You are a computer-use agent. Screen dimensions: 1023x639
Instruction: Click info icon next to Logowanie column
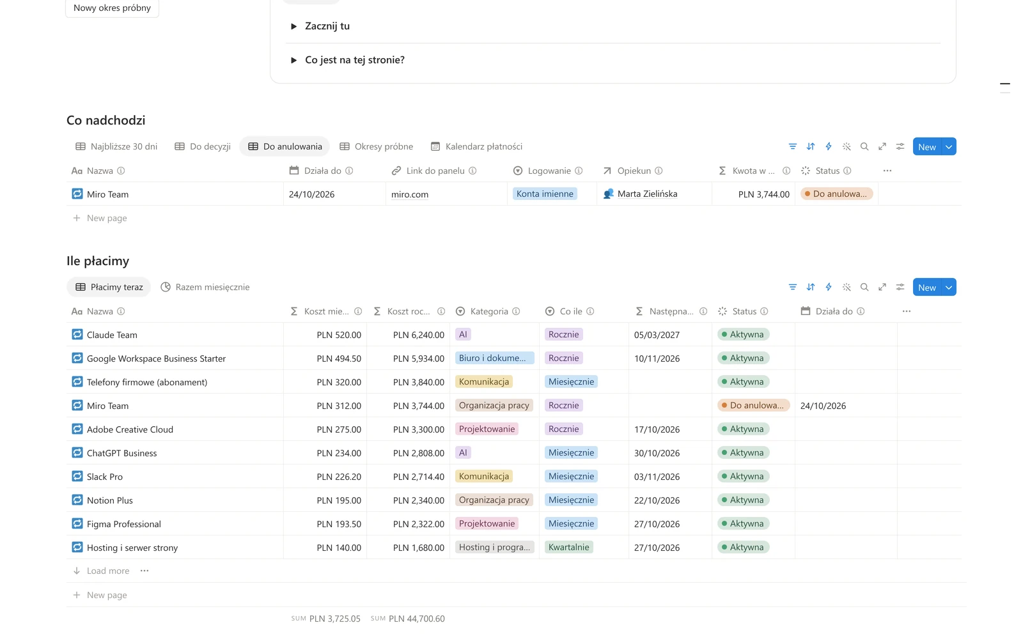[x=579, y=171]
